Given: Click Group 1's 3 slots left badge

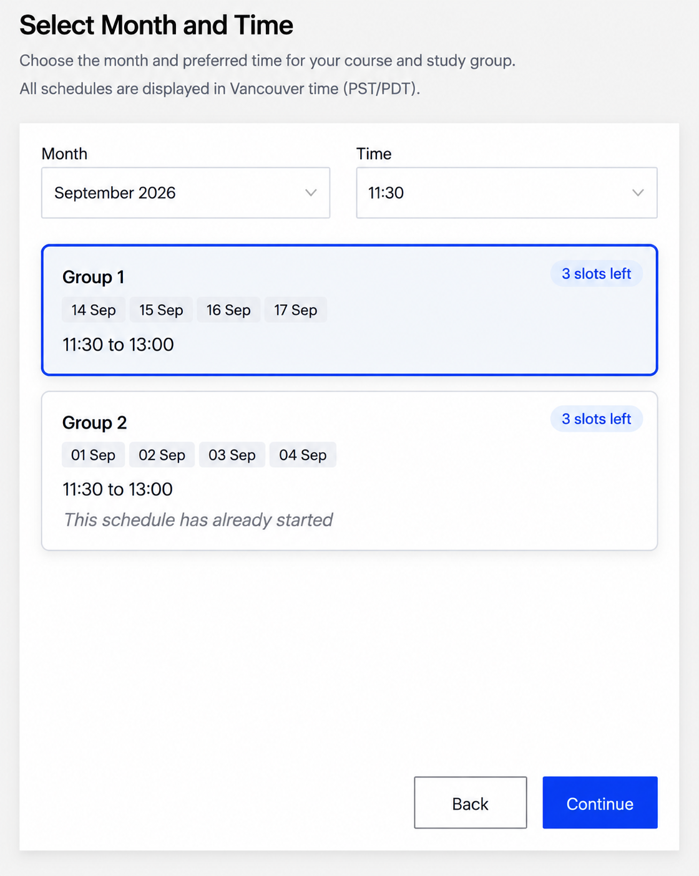Looking at the screenshot, I should pos(596,274).
